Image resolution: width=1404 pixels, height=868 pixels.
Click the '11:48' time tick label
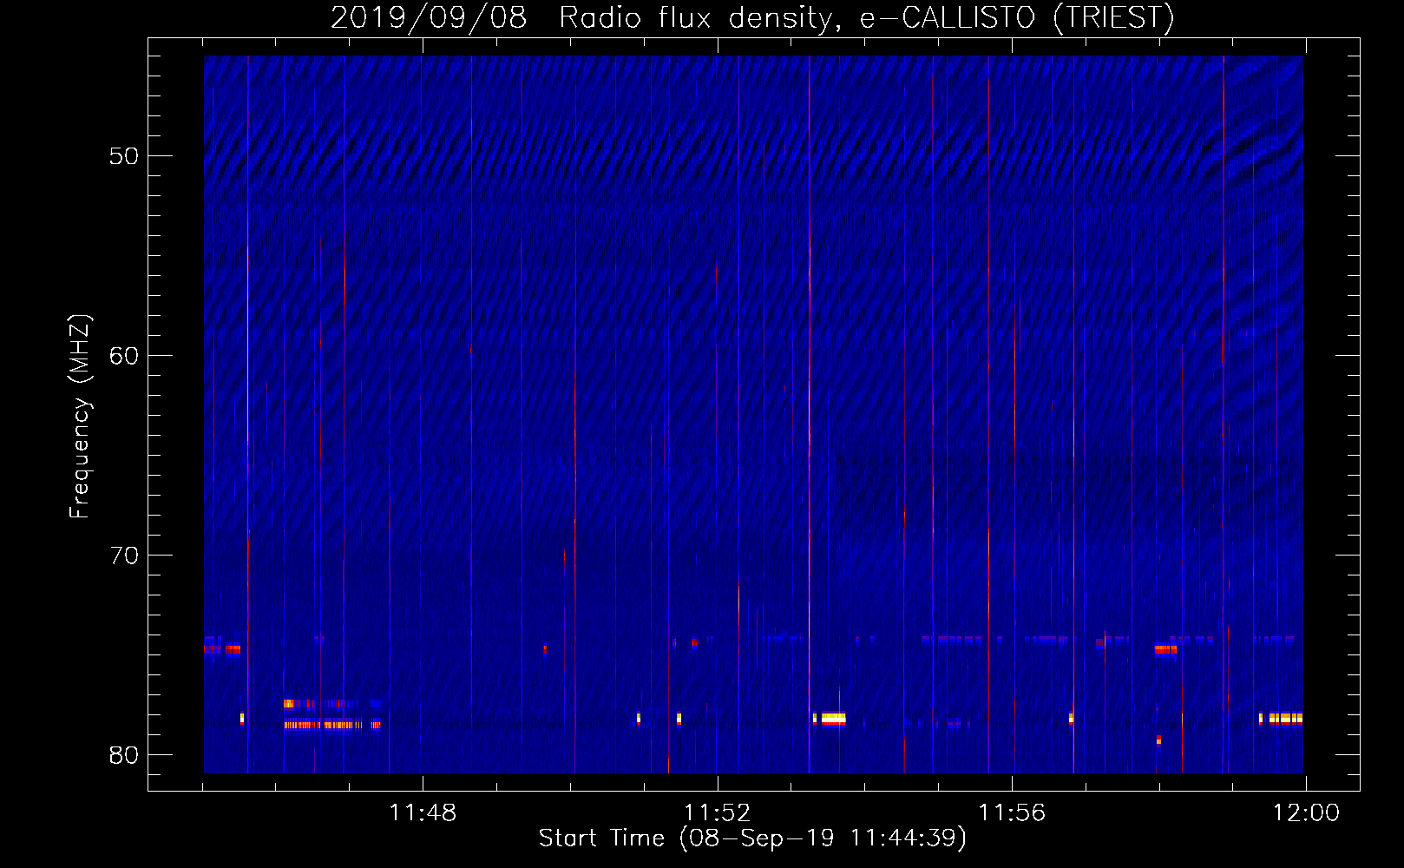(x=423, y=813)
